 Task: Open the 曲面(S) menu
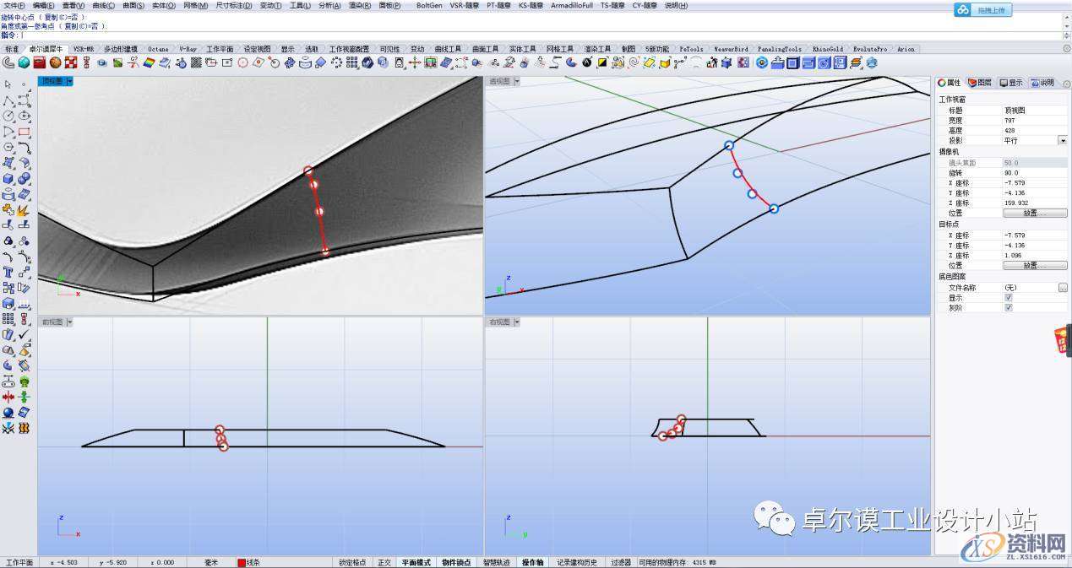pos(133,5)
